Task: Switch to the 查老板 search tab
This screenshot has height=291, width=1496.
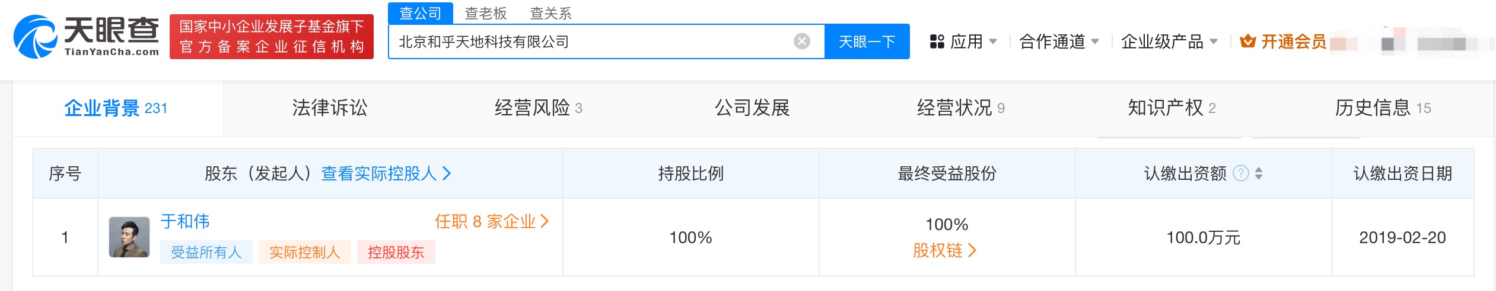Action: 485,14
